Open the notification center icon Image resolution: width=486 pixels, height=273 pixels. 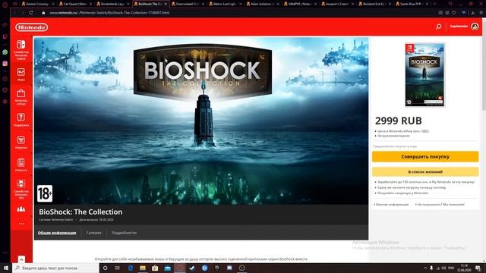[x=478, y=268]
